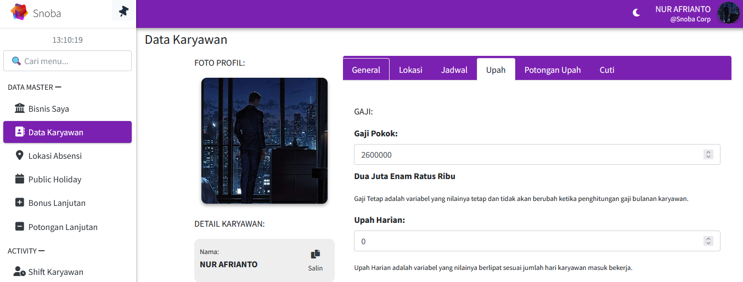Click the Bisnis Saya bank icon

click(x=20, y=108)
